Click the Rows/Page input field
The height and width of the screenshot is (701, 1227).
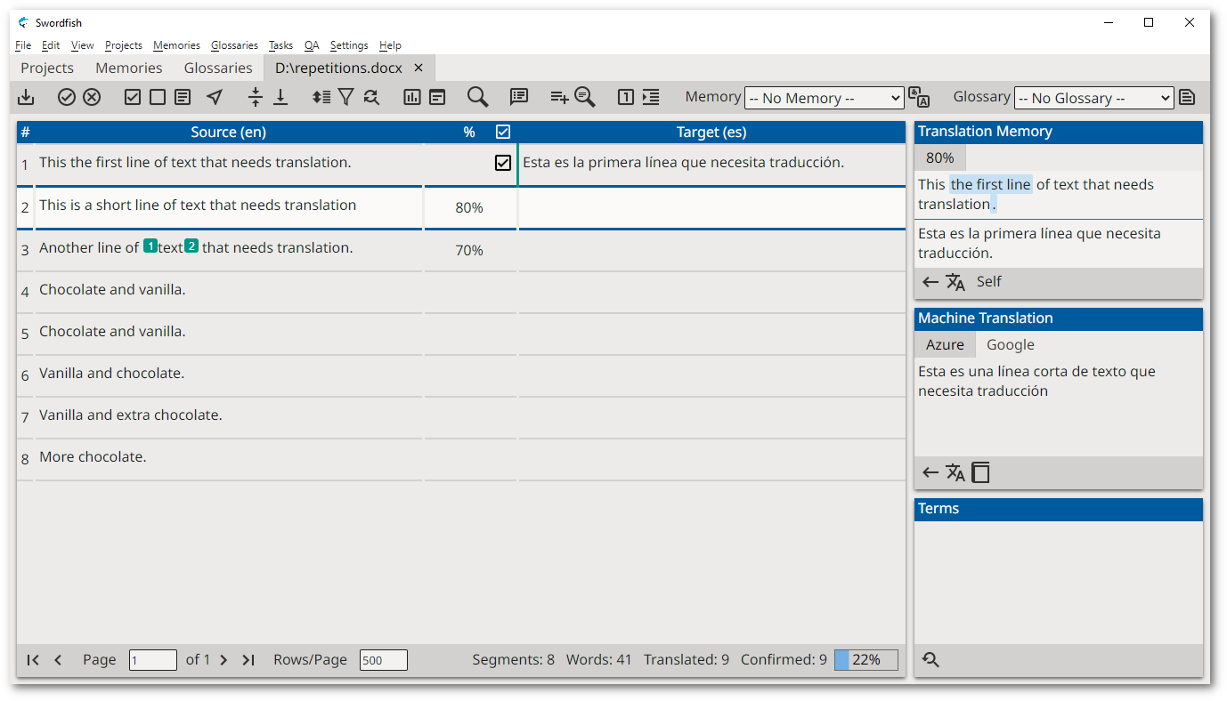coord(383,660)
